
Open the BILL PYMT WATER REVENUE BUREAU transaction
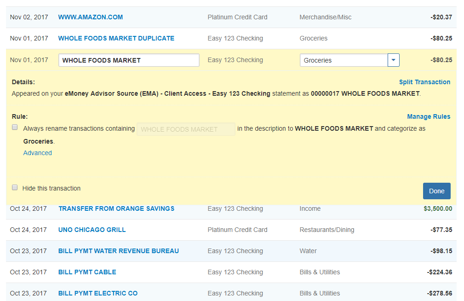[x=119, y=251]
